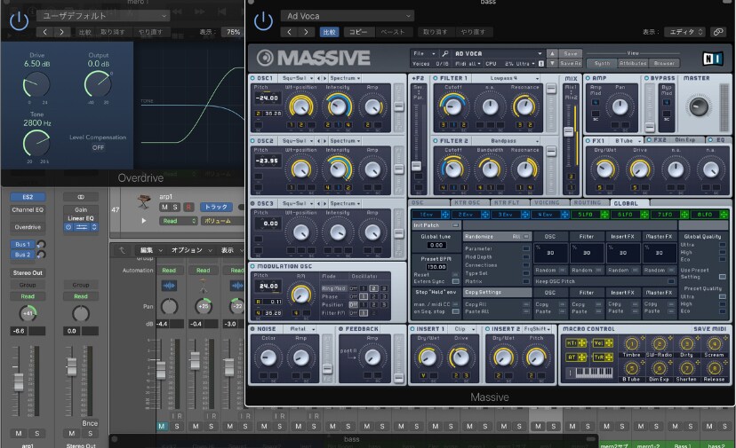Click the KTr macro drag handle

pos(582,343)
